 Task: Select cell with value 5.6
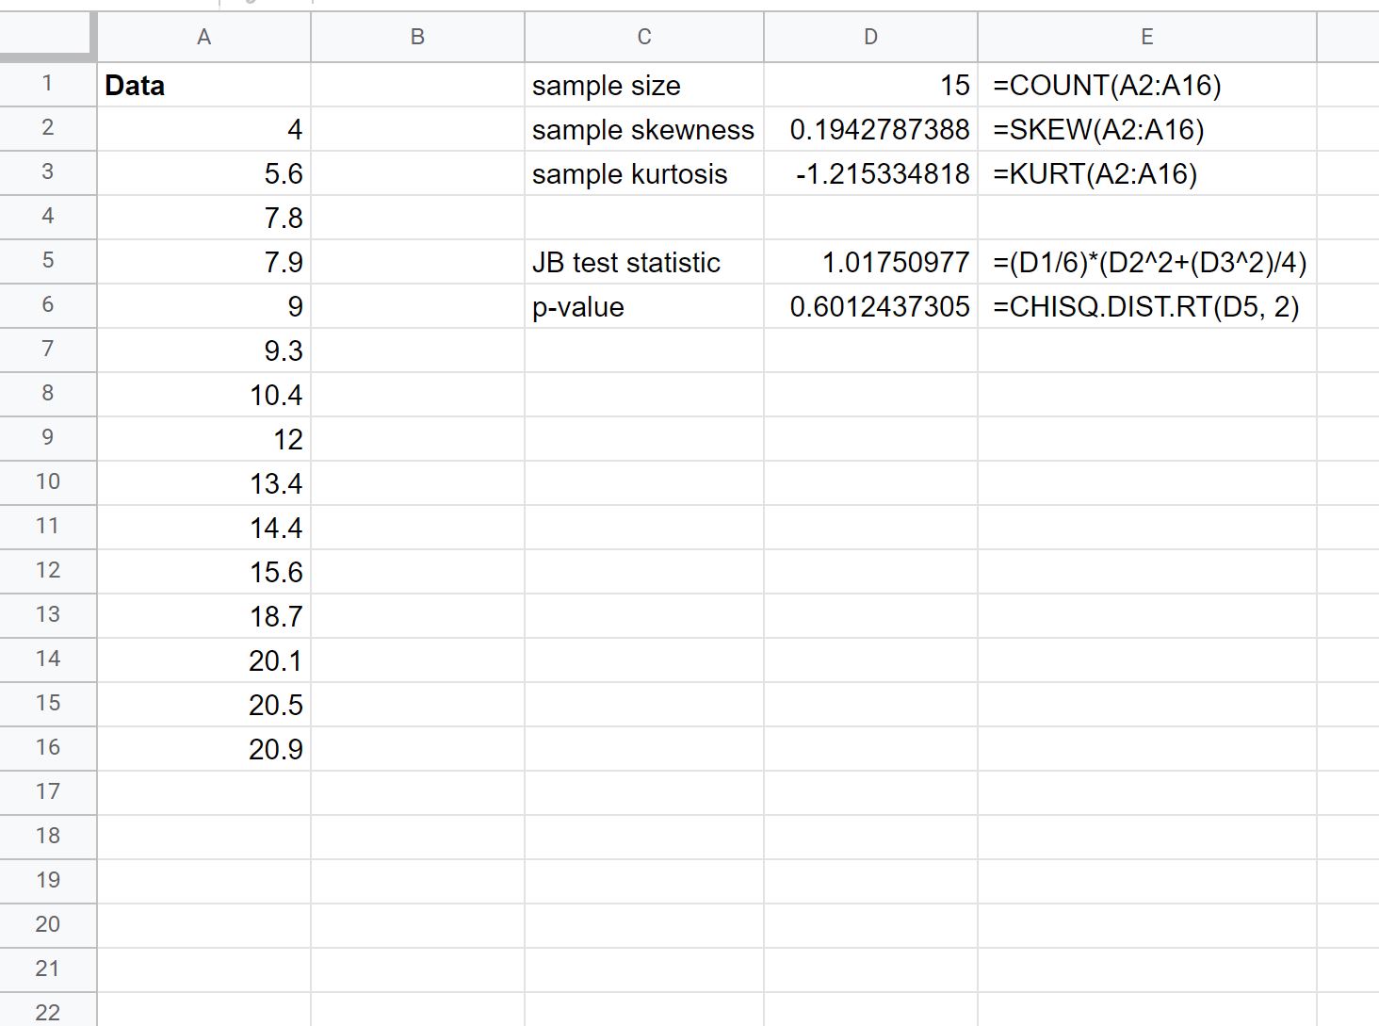click(x=203, y=173)
